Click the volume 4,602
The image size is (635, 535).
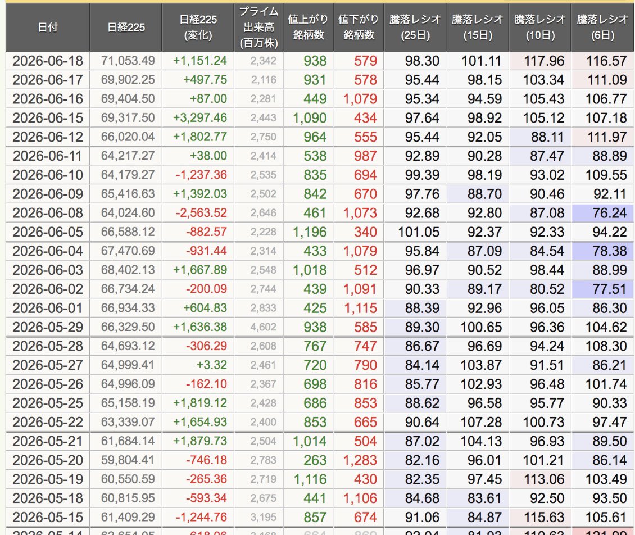[x=263, y=327]
